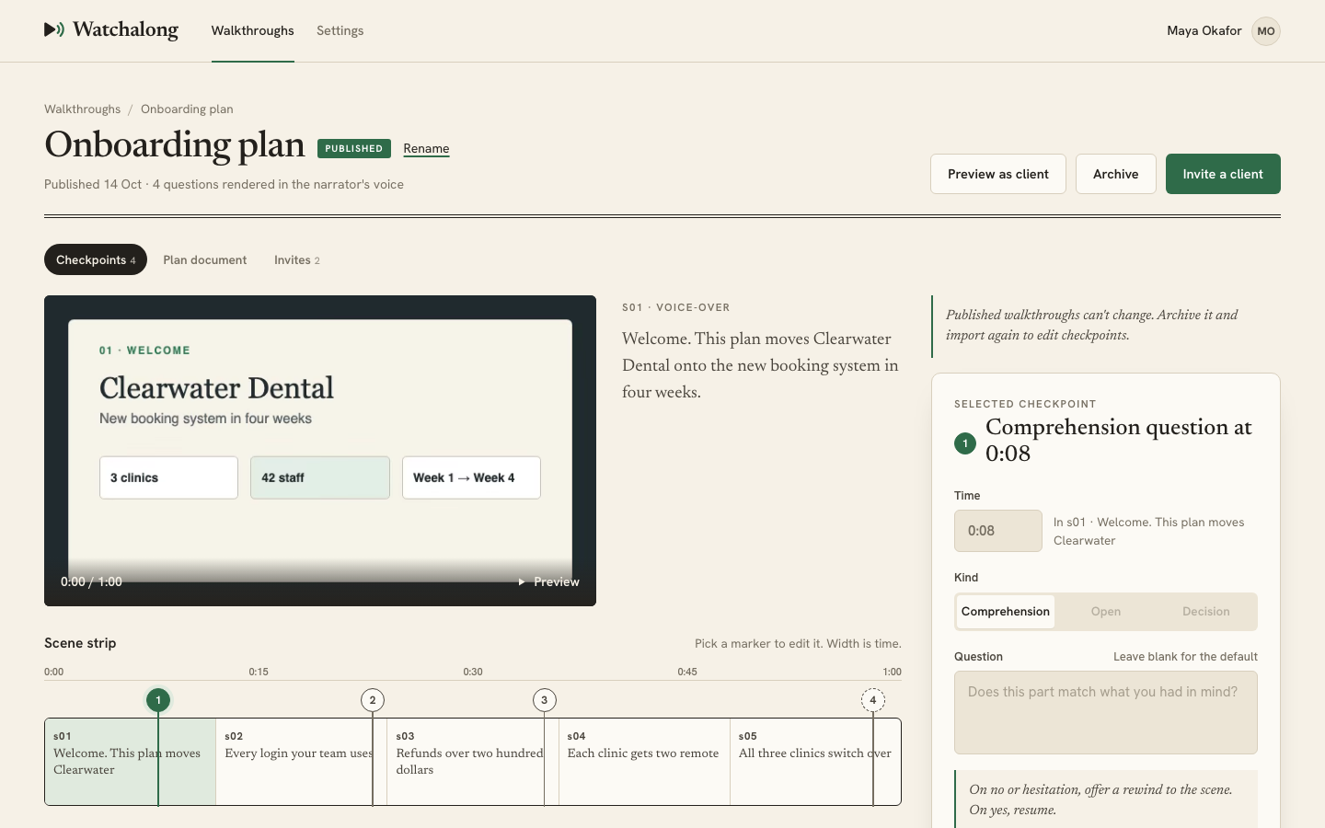This screenshot has width=1325, height=828.
Task: Click the voice-over text beginning 'Welcome. This plan'
Action: coord(760,365)
